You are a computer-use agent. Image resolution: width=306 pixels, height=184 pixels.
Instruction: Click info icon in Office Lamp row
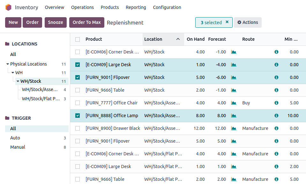[x=276, y=116]
